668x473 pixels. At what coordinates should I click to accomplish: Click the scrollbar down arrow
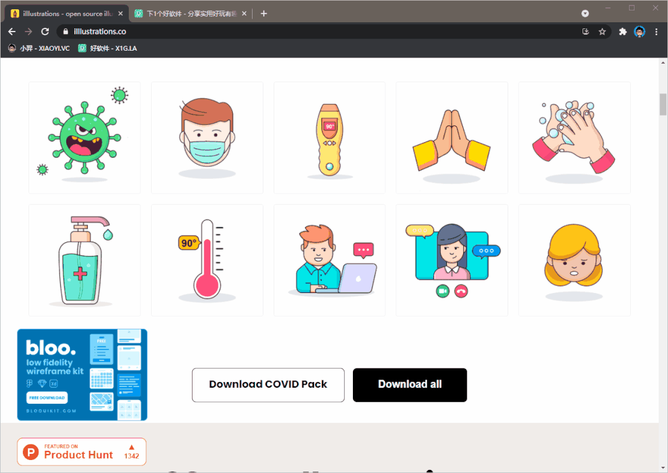coord(663,469)
